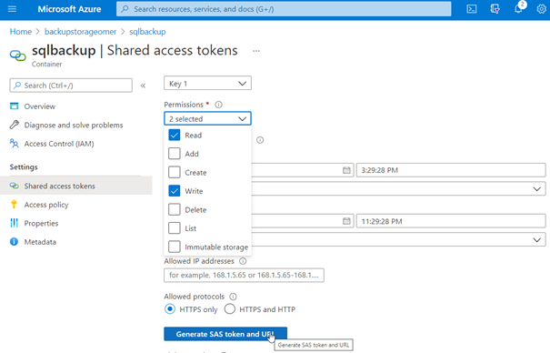Click the magnifier icon in the top search bar
Screen dimensions: 550x353
click(x=125, y=9)
